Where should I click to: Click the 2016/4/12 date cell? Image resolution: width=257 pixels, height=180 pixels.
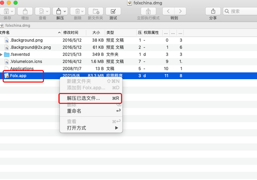pyautogui.click(x=72, y=62)
